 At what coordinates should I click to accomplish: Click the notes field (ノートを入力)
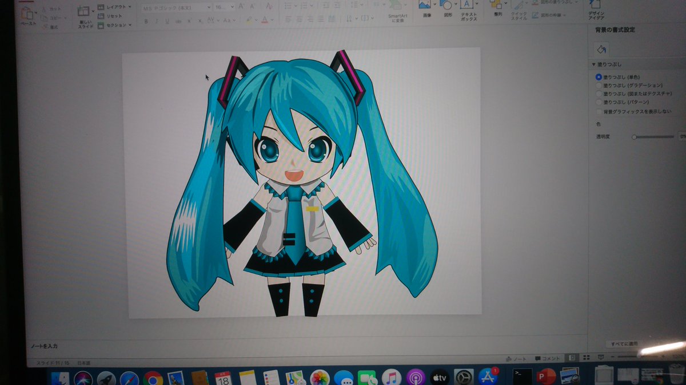45,346
